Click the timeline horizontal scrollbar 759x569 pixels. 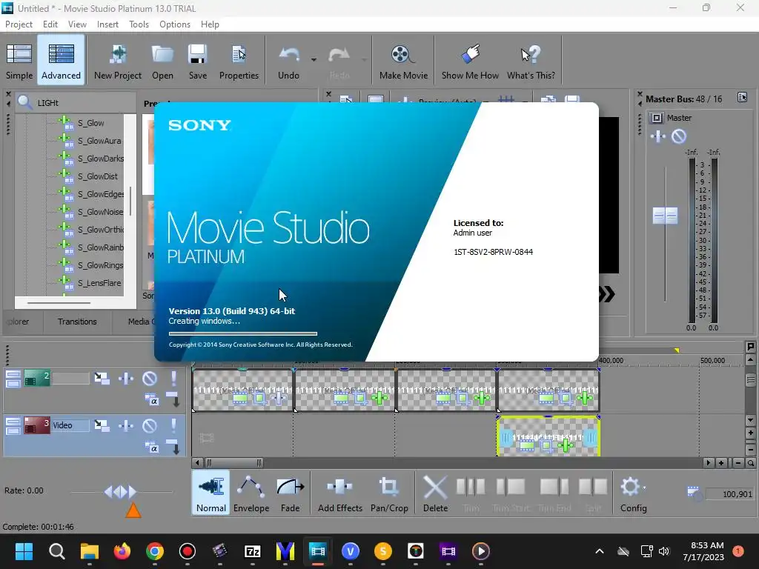pos(233,463)
